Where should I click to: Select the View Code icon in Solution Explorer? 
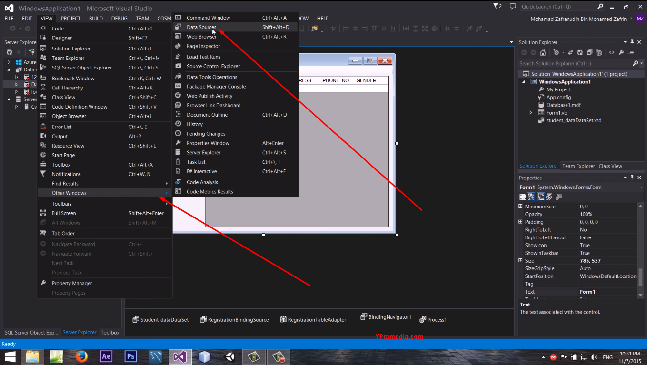612,52
